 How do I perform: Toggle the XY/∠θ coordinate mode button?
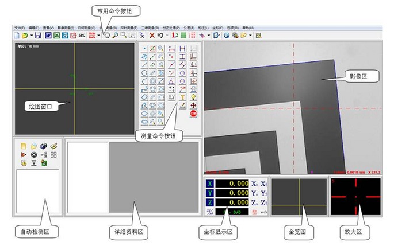pyautogui.click(x=210, y=213)
